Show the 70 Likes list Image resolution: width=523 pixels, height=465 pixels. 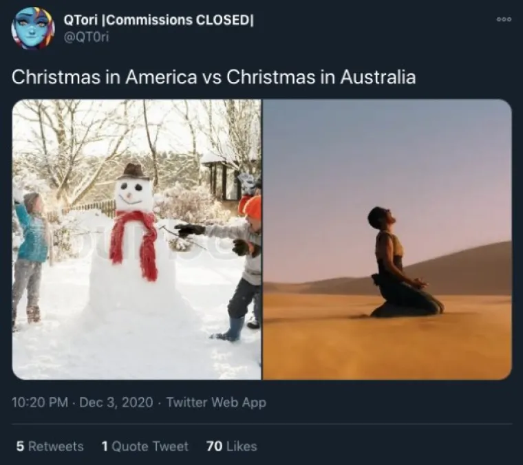click(232, 446)
